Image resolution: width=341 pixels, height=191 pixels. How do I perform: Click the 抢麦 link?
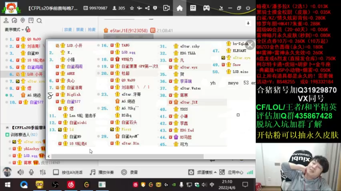(x=92, y=29)
